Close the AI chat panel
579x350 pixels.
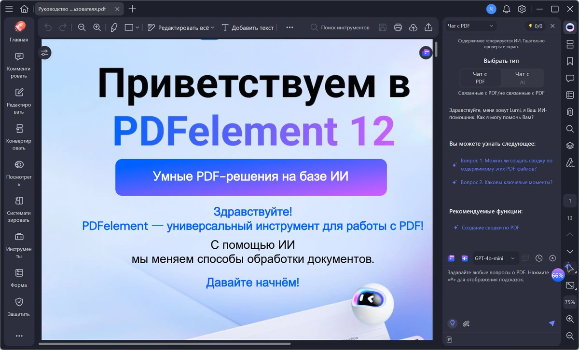[x=552, y=26]
